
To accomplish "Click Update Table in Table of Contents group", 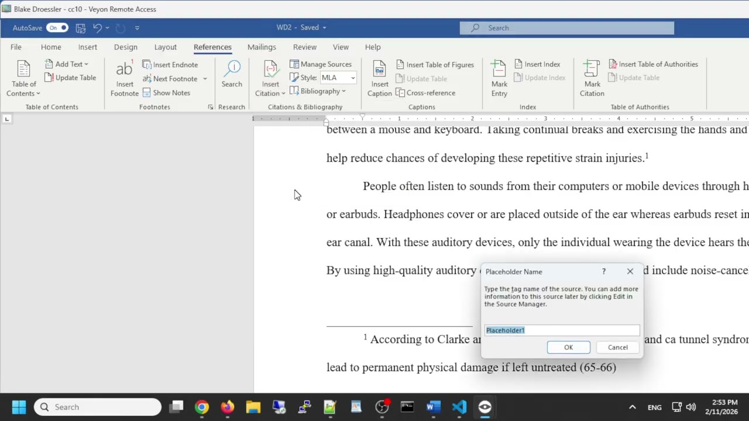I will coord(70,78).
